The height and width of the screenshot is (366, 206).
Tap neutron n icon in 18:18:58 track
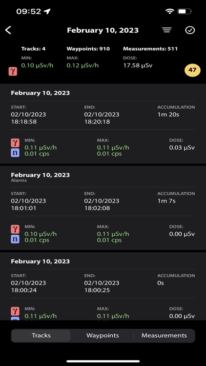pyautogui.click(x=15, y=153)
